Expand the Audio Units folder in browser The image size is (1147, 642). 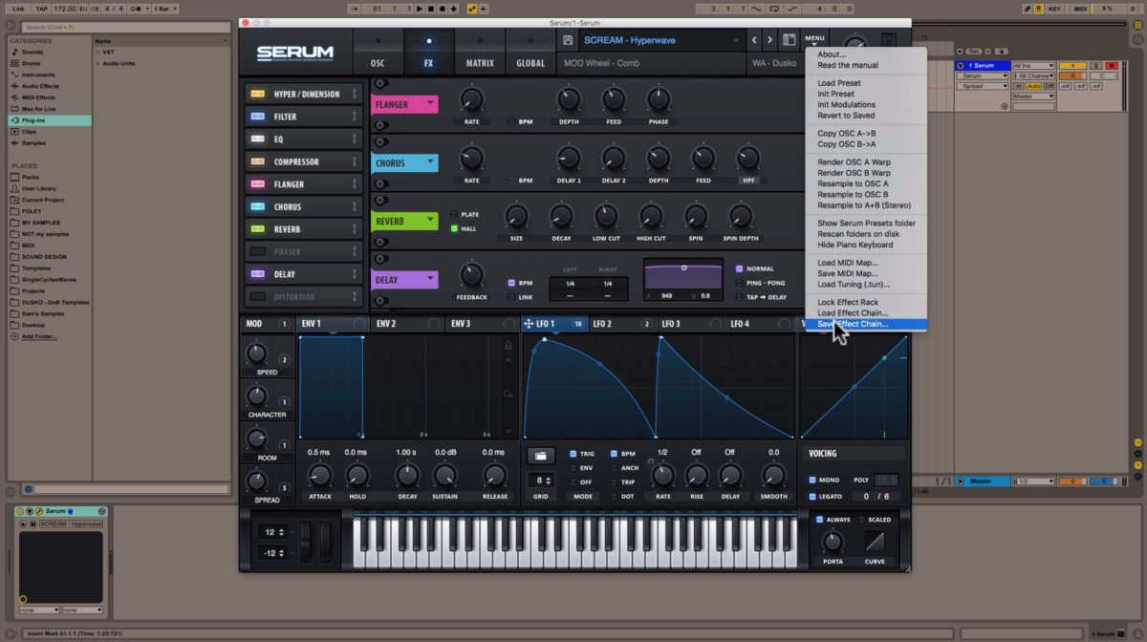pos(98,63)
